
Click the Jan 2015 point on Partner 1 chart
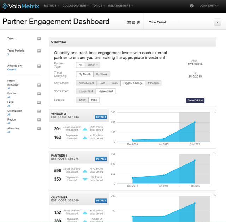(164, 175)
